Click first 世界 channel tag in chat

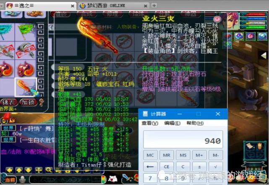[8, 128]
